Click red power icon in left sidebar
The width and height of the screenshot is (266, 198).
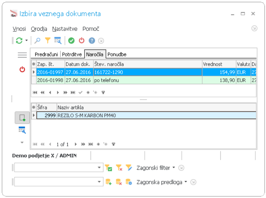[x=22, y=70]
